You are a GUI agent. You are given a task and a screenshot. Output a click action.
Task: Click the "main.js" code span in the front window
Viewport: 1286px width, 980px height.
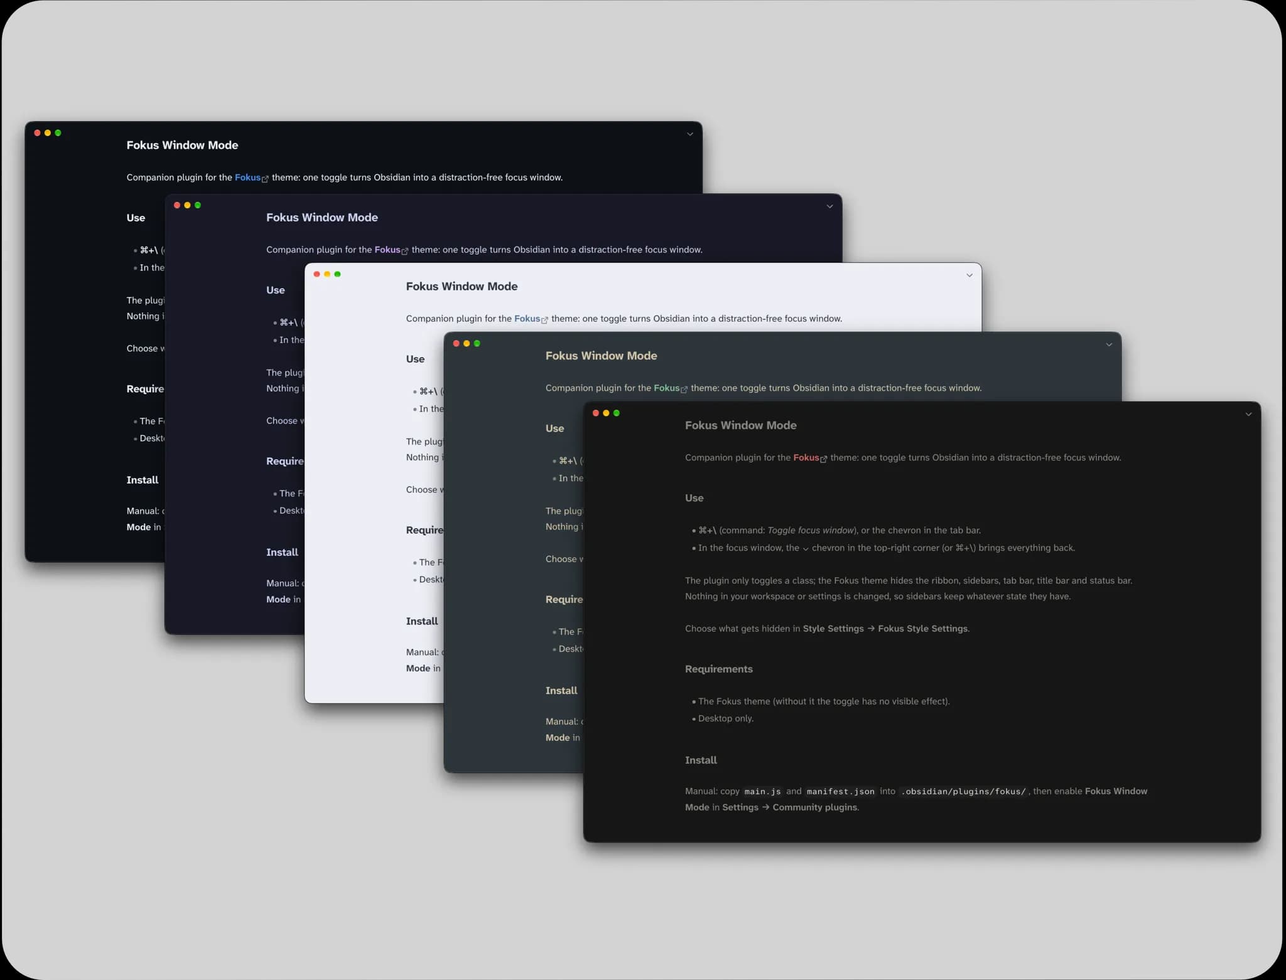click(763, 792)
